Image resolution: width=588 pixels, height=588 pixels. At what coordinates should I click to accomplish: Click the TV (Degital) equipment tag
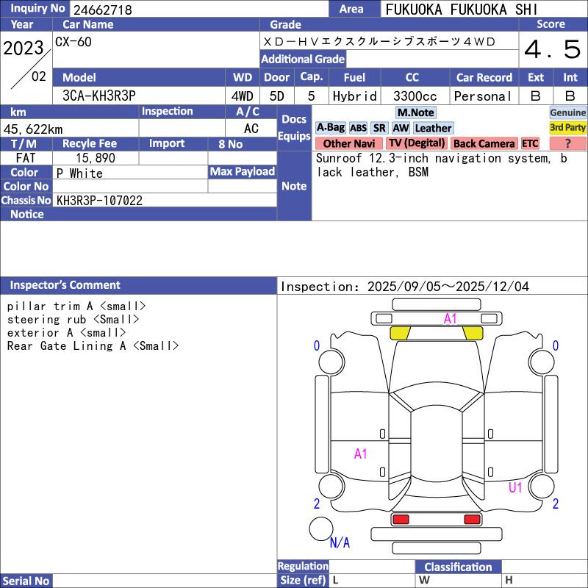tap(417, 143)
